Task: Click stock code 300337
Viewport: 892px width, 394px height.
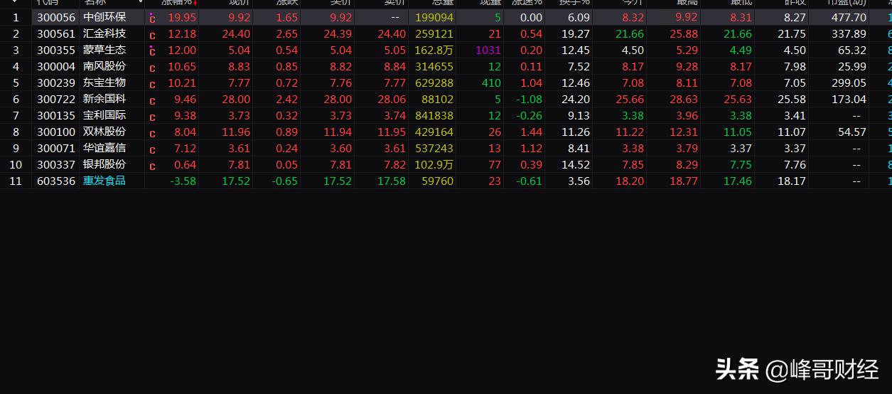Action: [x=56, y=164]
